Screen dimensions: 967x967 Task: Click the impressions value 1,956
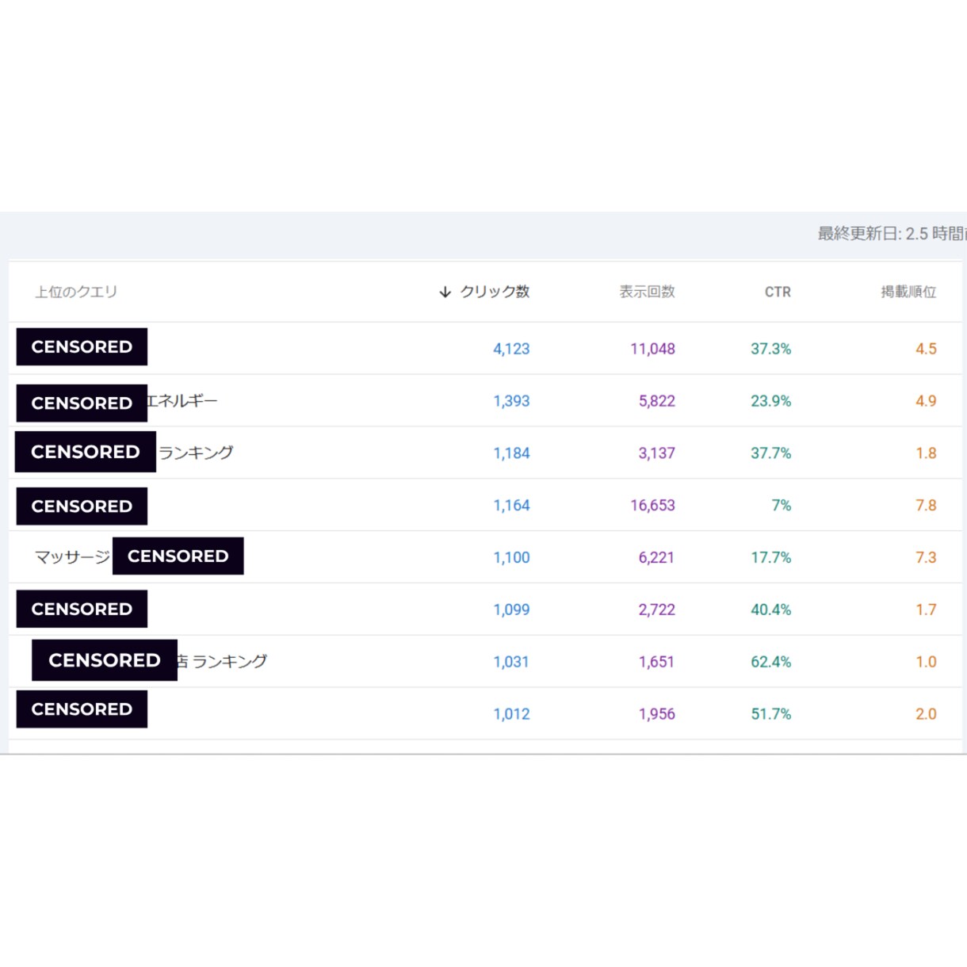click(656, 714)
